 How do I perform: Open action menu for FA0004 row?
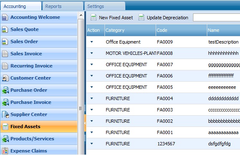click(92, 98)
